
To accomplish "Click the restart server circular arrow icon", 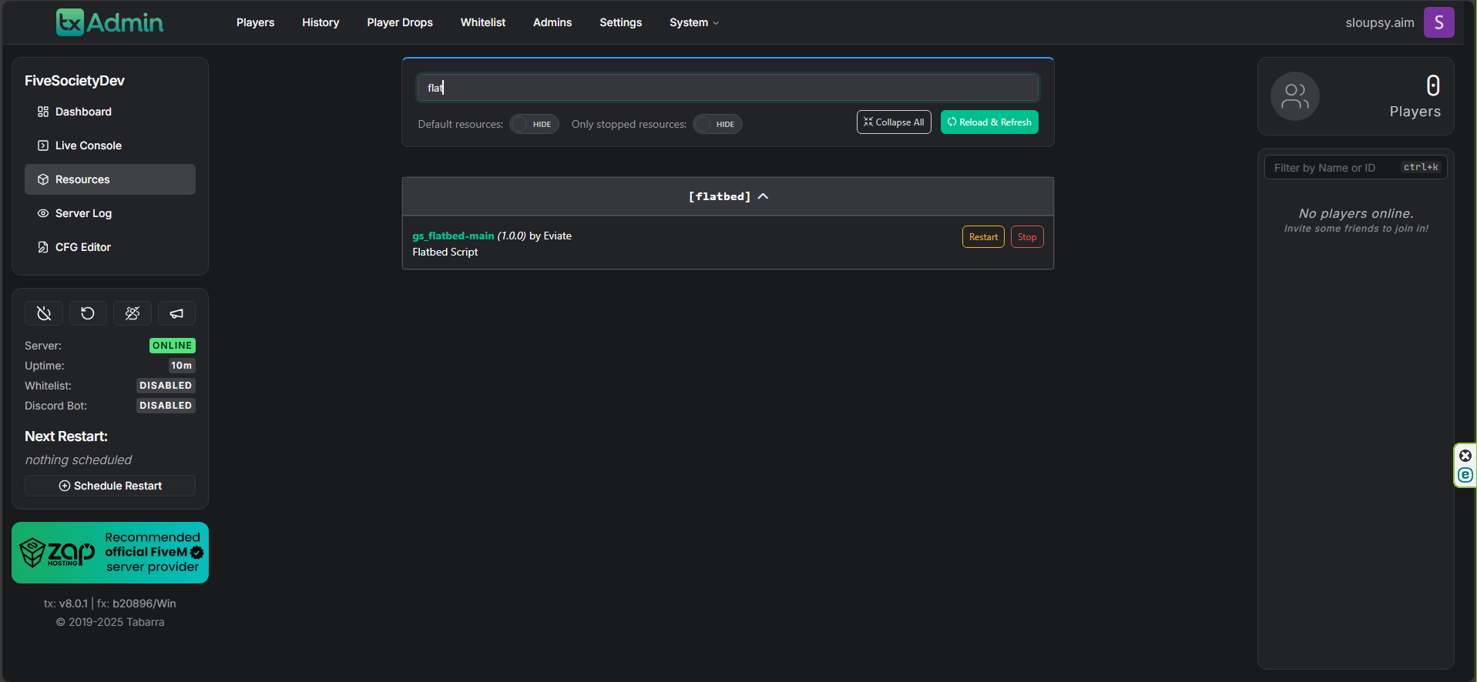I will coord(88,313).
